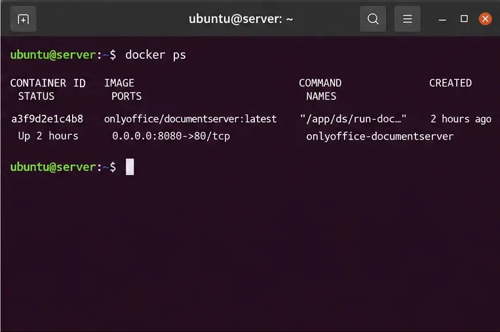Open the hamburger menu

click(x=407, y=19)
